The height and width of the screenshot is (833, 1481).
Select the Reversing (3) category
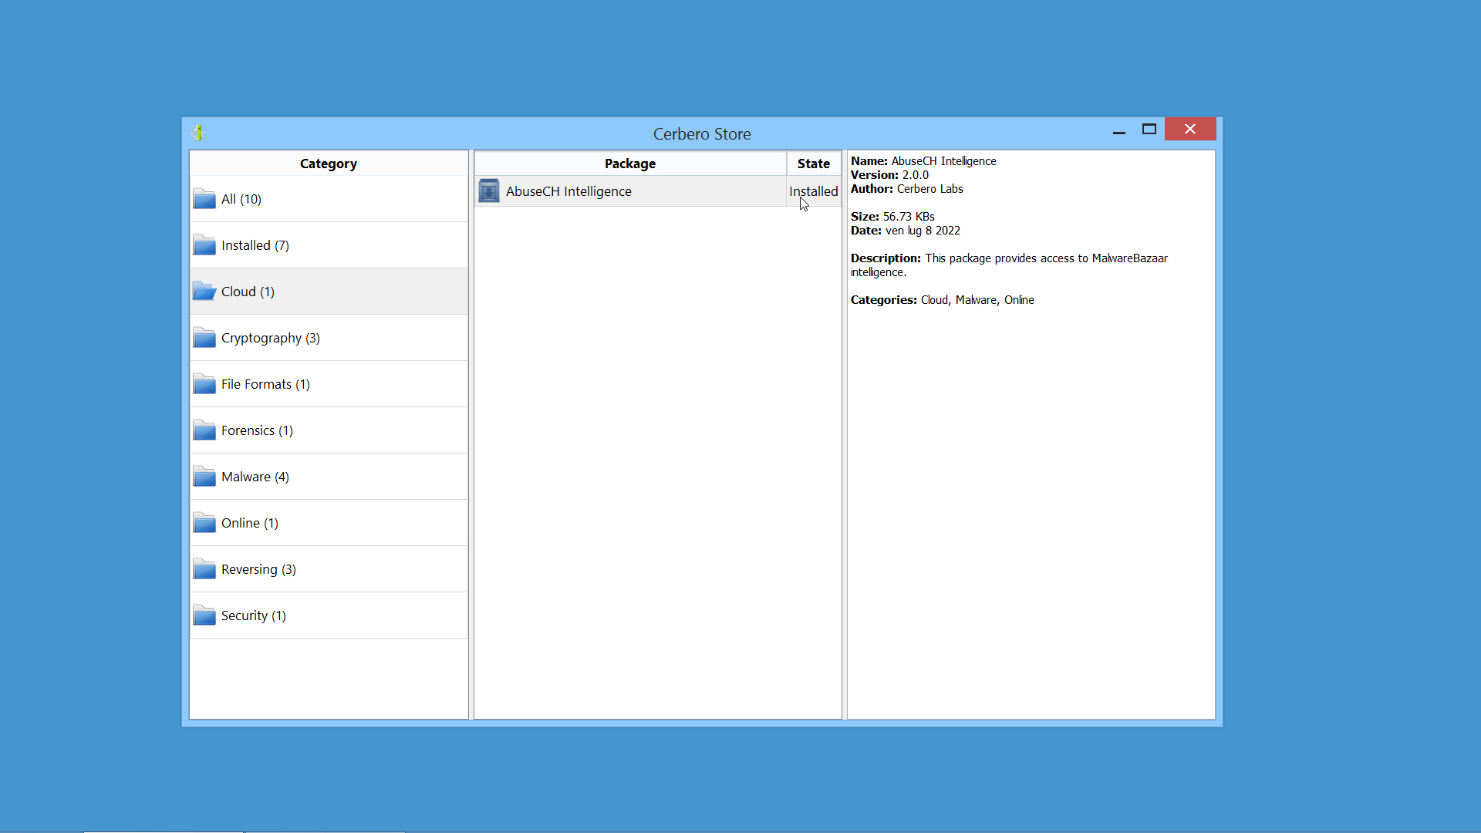click(258, 569)
